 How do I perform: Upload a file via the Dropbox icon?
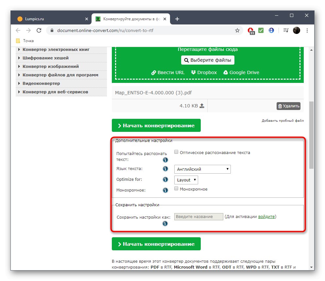point(193,72)
